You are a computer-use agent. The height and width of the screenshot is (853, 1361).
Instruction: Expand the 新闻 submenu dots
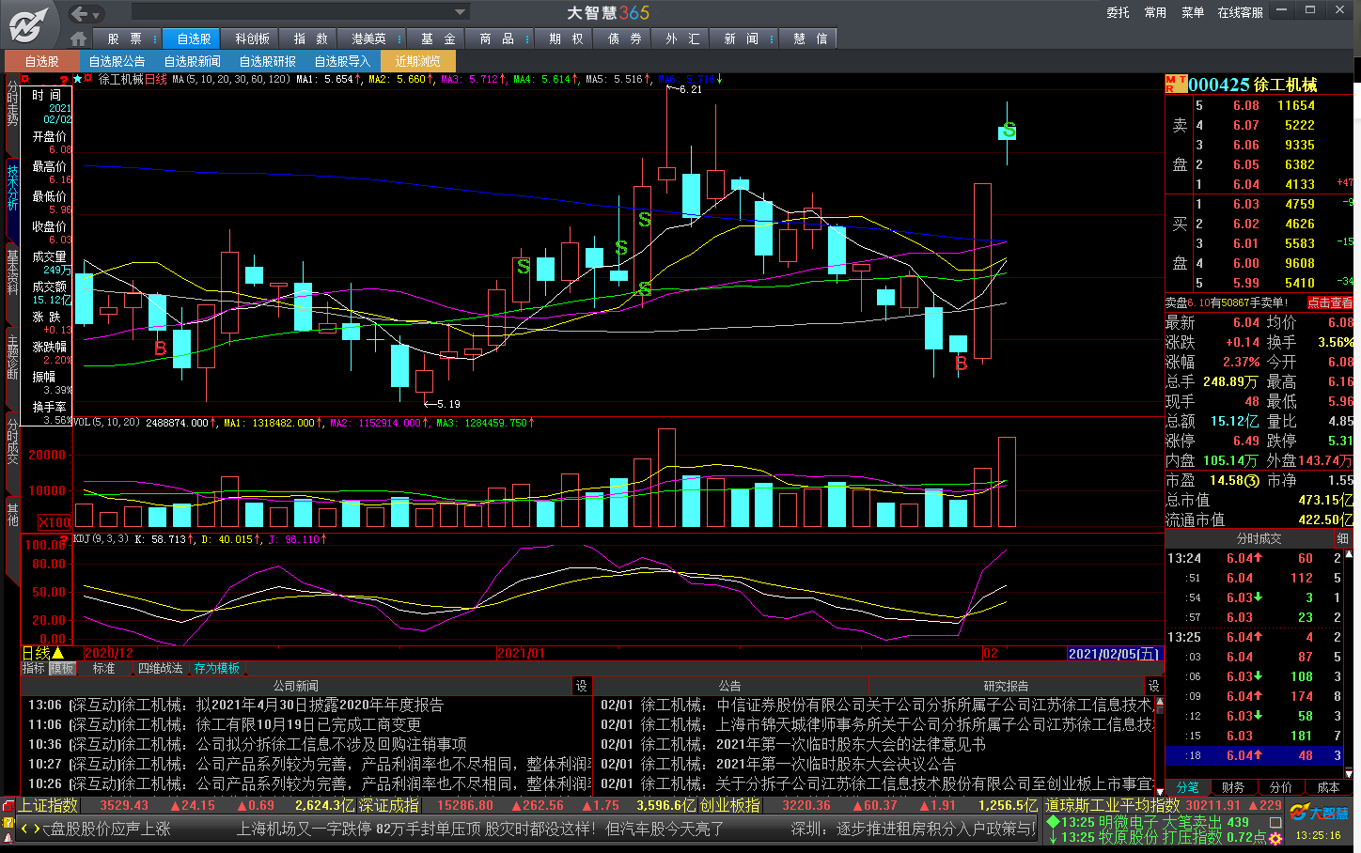tap(772, 39)
